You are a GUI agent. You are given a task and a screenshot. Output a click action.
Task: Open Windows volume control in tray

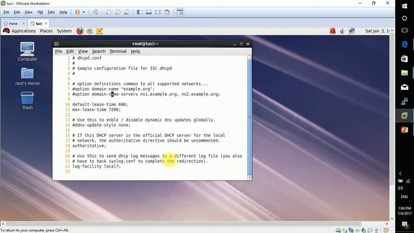(x=400, y=188)
